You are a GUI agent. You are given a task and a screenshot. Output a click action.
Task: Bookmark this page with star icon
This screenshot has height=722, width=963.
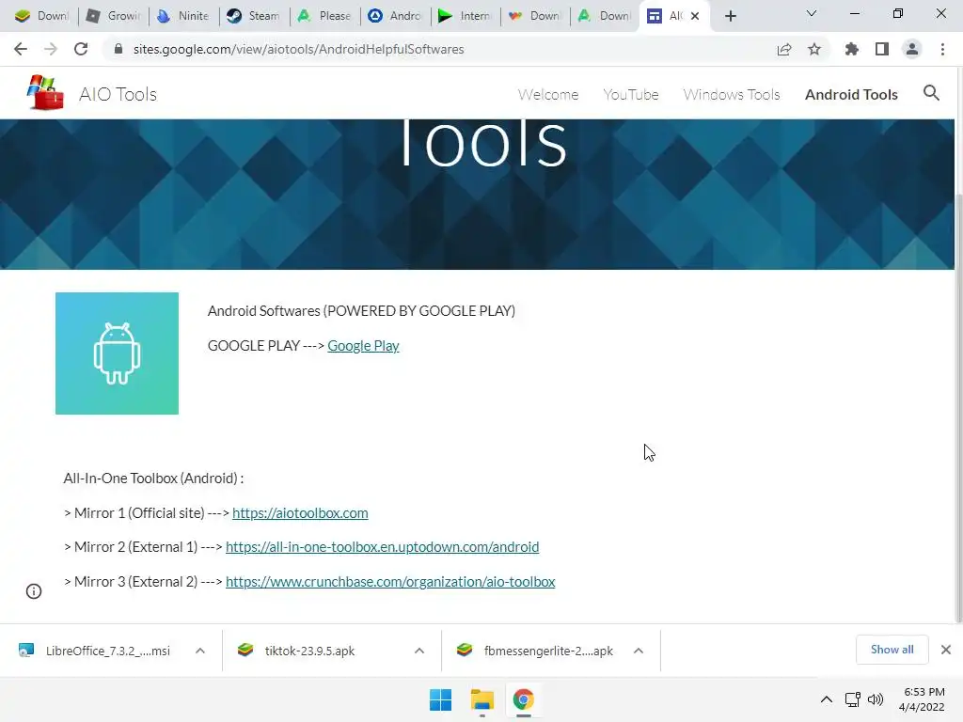tap(814, 49)
